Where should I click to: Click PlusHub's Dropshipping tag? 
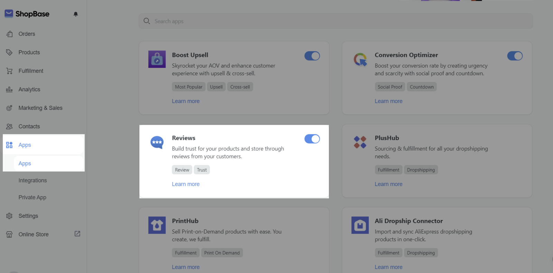pos(421,170)
